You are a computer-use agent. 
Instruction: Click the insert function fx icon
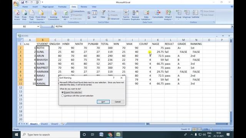[52, 26]
